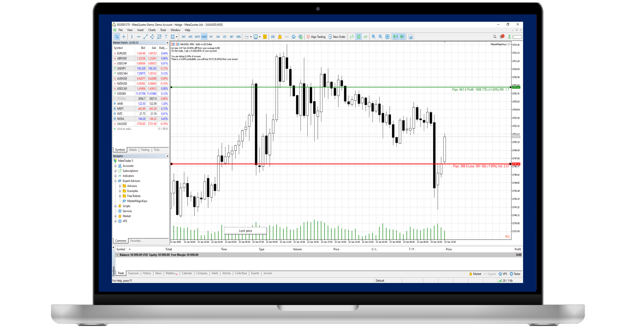
Task: Open the Market shopping bag toolbar icon
Action: click(280, 37)
